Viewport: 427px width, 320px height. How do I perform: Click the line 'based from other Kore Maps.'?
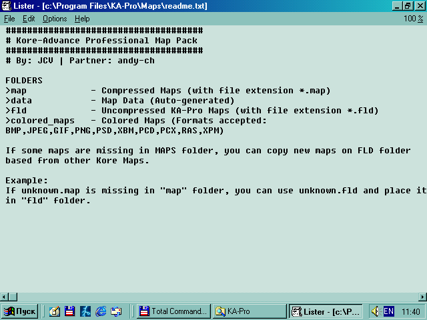coord(77,161)
